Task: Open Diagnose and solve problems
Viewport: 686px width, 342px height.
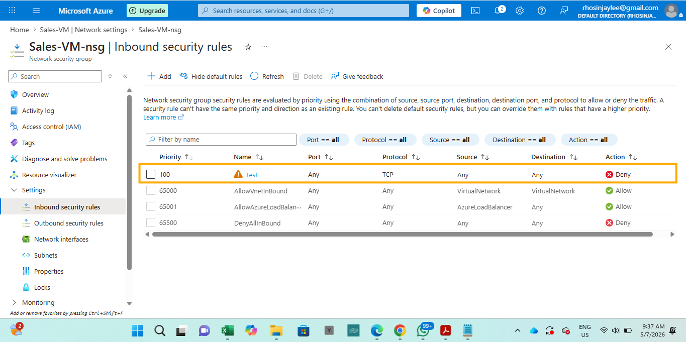Action: pyautogui.click(x=64, y=159)
